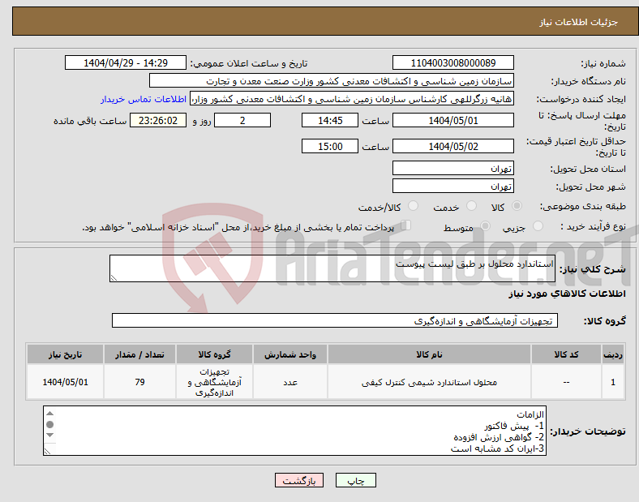Click the buyer notes scrollbar thumb
The height and width of the screenshot is (502, 639).
coord(49,425)
